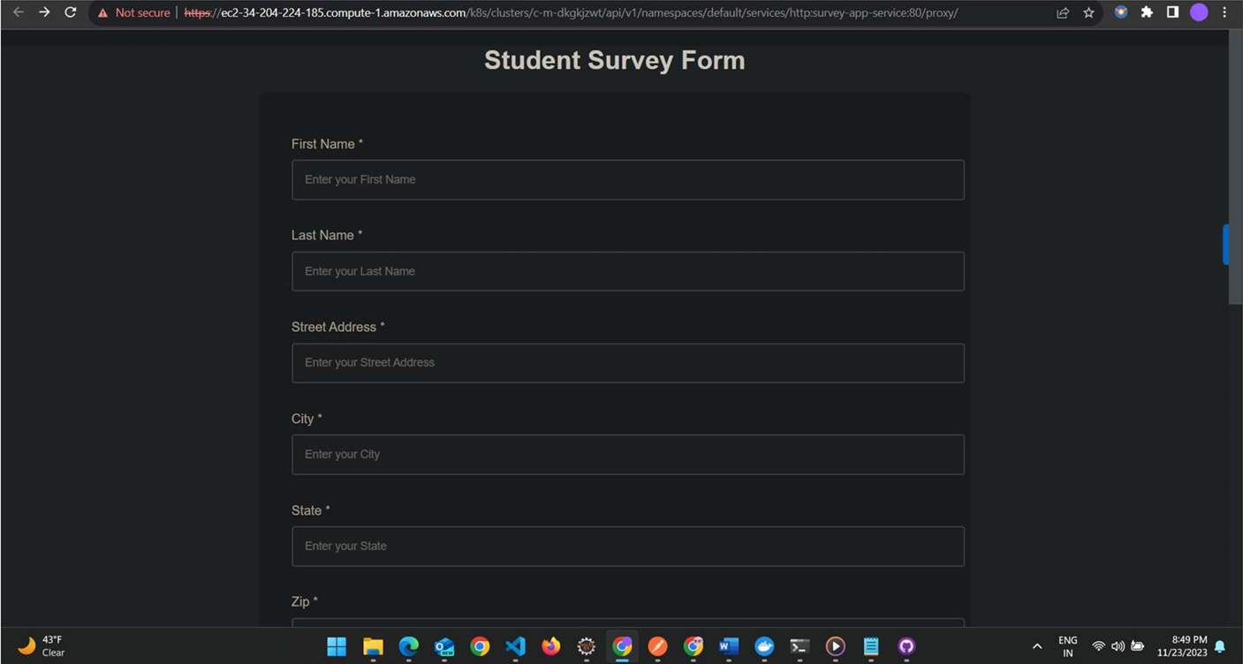Open the Windows Start menu
Screen dimensions: 1243x664
coord(337,647)
